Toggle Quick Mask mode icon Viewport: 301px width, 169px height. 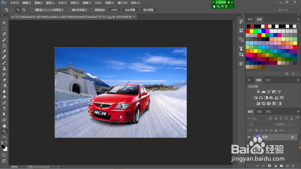click(4, 155)
